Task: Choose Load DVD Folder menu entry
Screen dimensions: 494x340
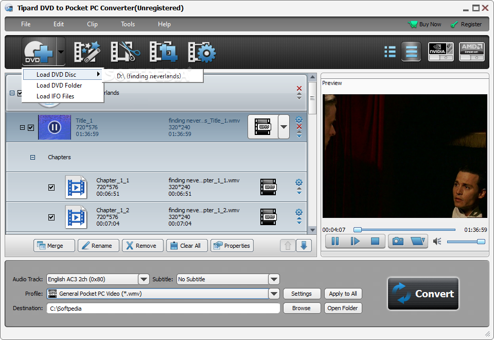Action: 63,86
